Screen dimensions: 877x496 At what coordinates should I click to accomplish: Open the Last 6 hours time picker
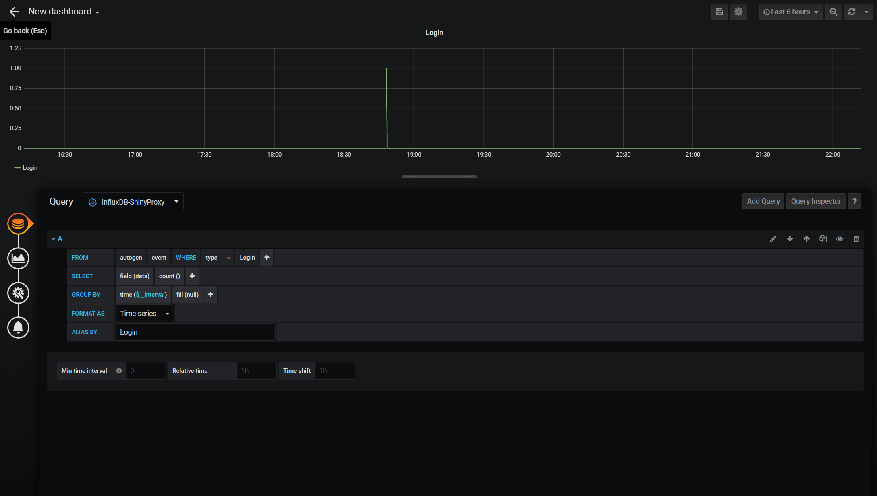791,12
